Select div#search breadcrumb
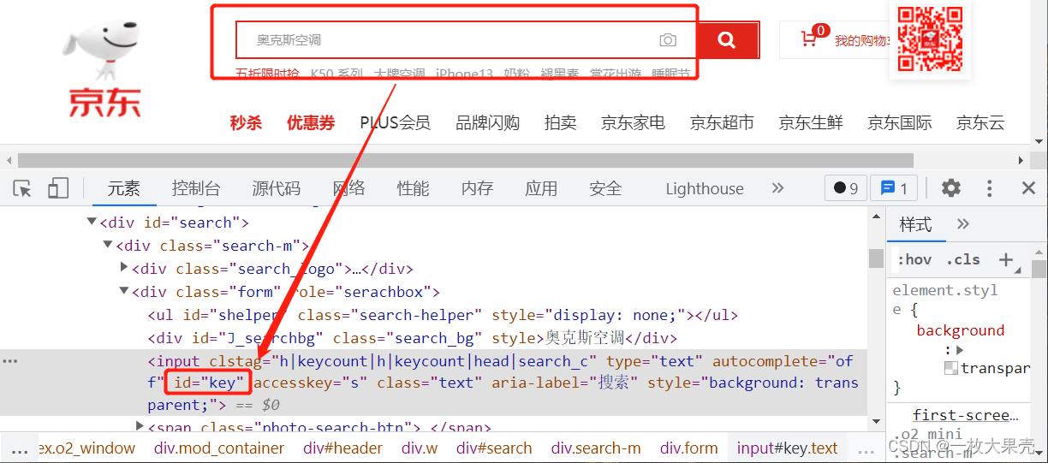This screenshot has height=463, width=1048. (x=494, y=448)
